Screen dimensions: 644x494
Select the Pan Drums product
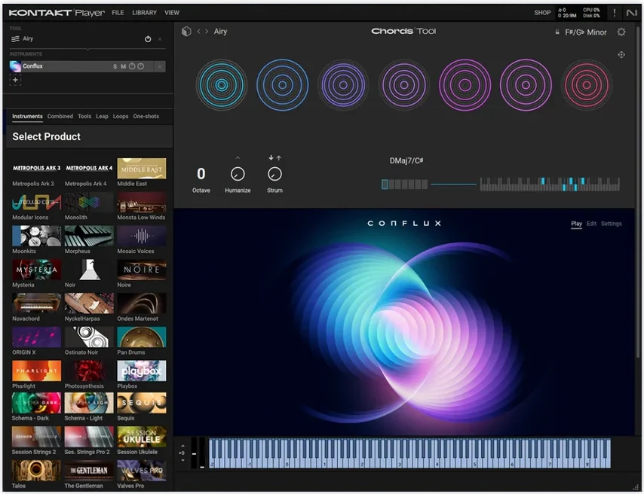[x=142, y=341]
